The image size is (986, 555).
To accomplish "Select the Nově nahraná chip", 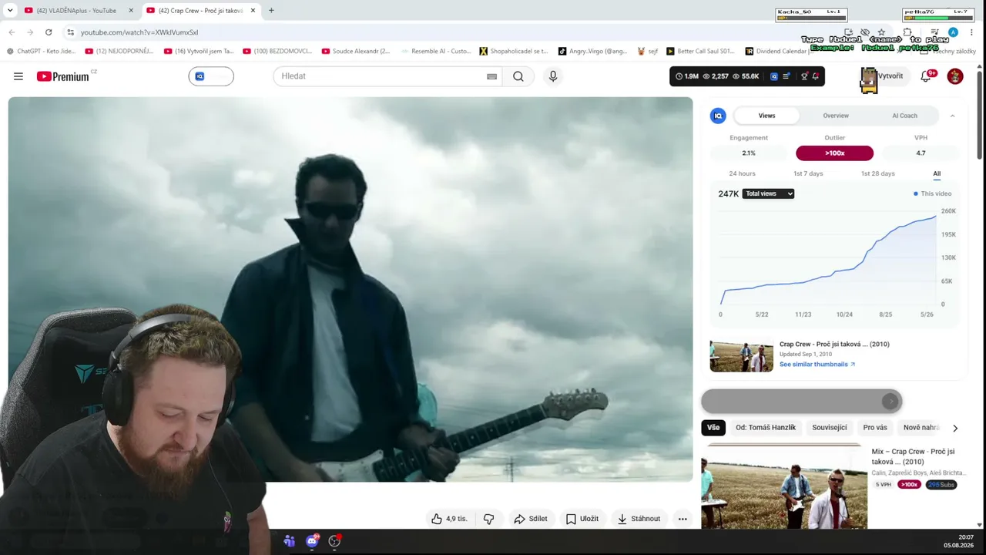I will [920, 427].
